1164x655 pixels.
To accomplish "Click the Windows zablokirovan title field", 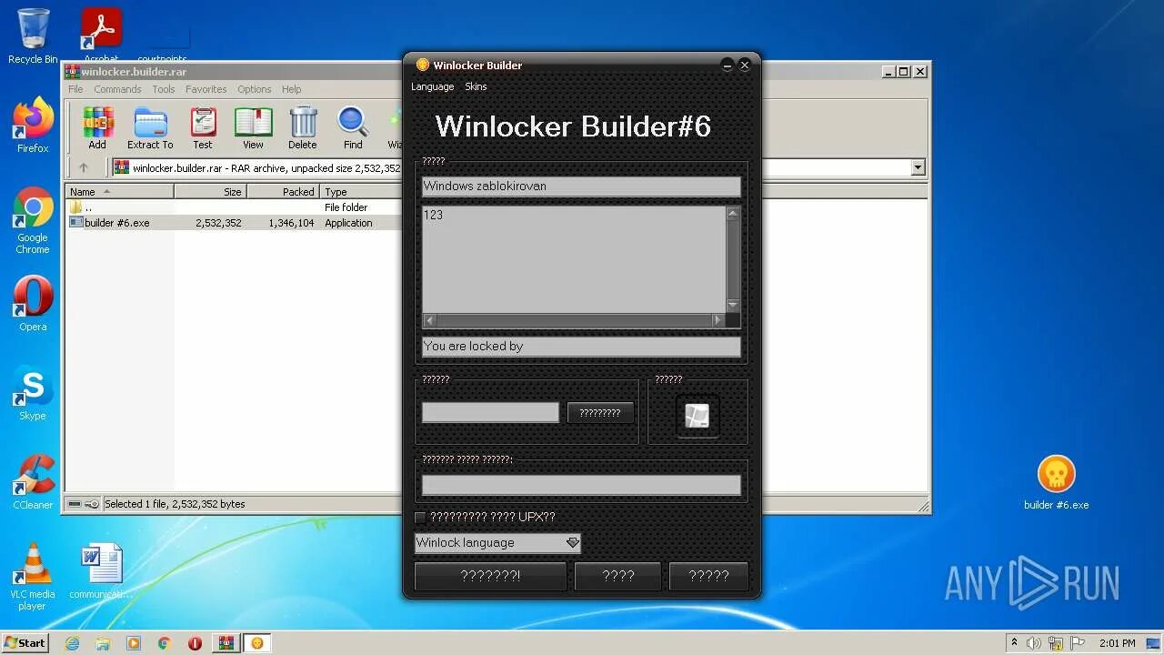I will point(581,186).
